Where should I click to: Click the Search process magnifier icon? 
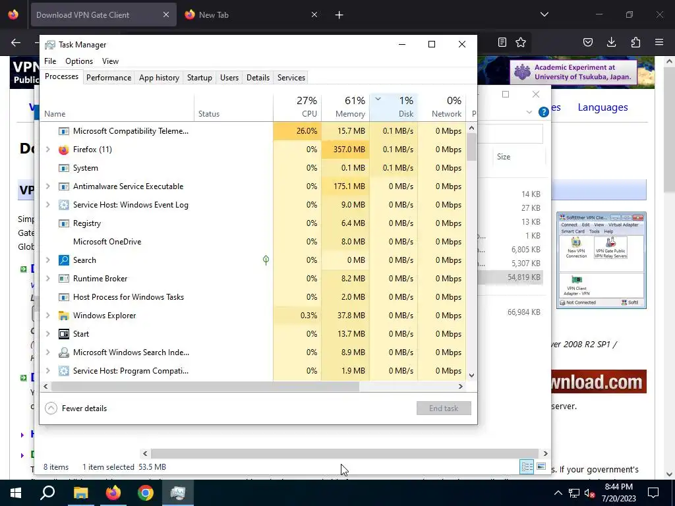tap(64, 260)
